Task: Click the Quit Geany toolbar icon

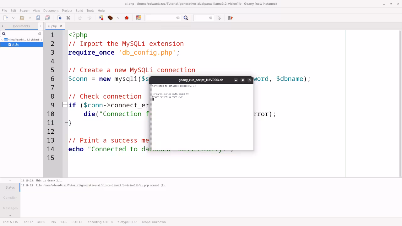Action: click(231, 18)
